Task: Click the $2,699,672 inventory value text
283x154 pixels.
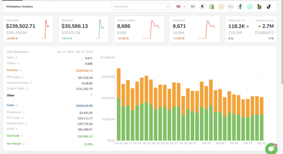Action: pyautogui.click(x=264, y=33)
